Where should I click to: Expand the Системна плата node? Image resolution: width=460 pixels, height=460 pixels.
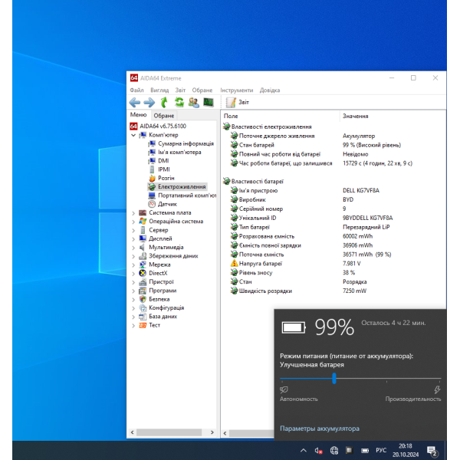(x=133, y=213)
